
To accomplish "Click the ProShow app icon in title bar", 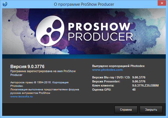I will [x=5, y=4].
